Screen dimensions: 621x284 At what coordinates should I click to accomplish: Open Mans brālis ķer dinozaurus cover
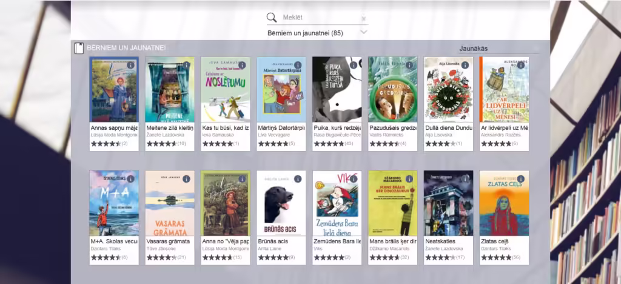click(393, 203)
